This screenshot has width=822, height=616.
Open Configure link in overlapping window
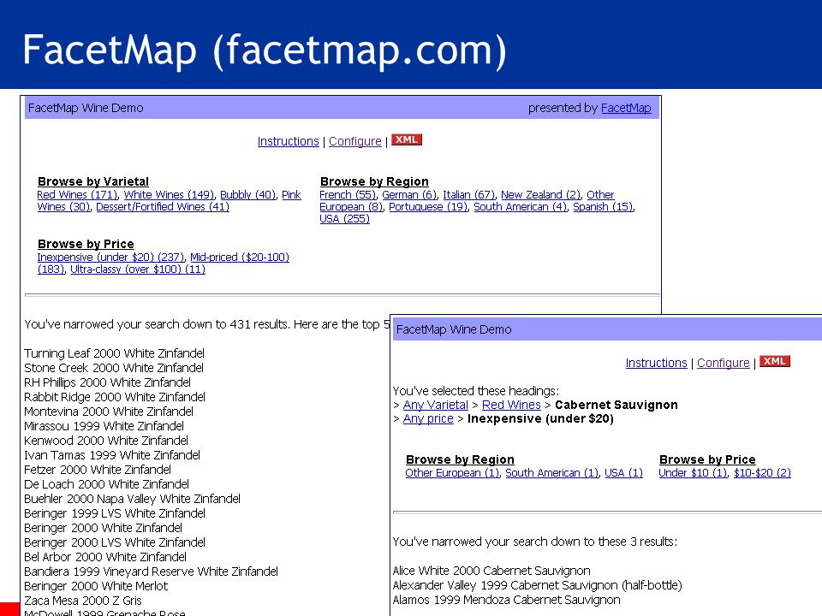tap(723, 363)
